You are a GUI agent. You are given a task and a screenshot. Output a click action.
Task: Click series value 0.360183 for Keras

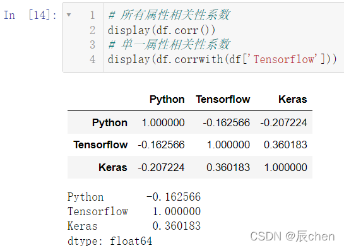click(x=177, y=226)
